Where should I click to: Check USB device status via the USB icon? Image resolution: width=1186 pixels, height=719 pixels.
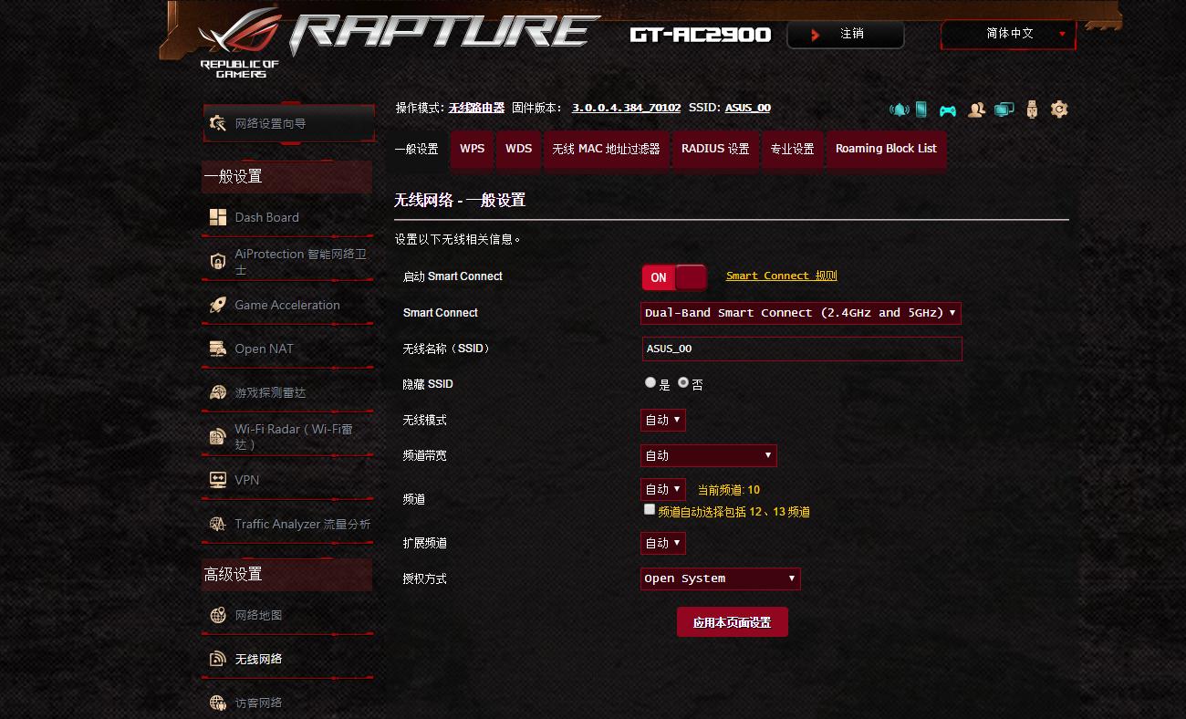[x=1031, y=109]
